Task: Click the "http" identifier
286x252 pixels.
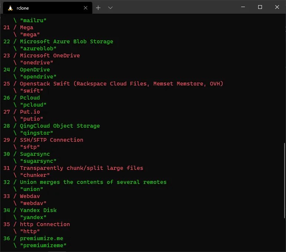Action: pos(30,231)
